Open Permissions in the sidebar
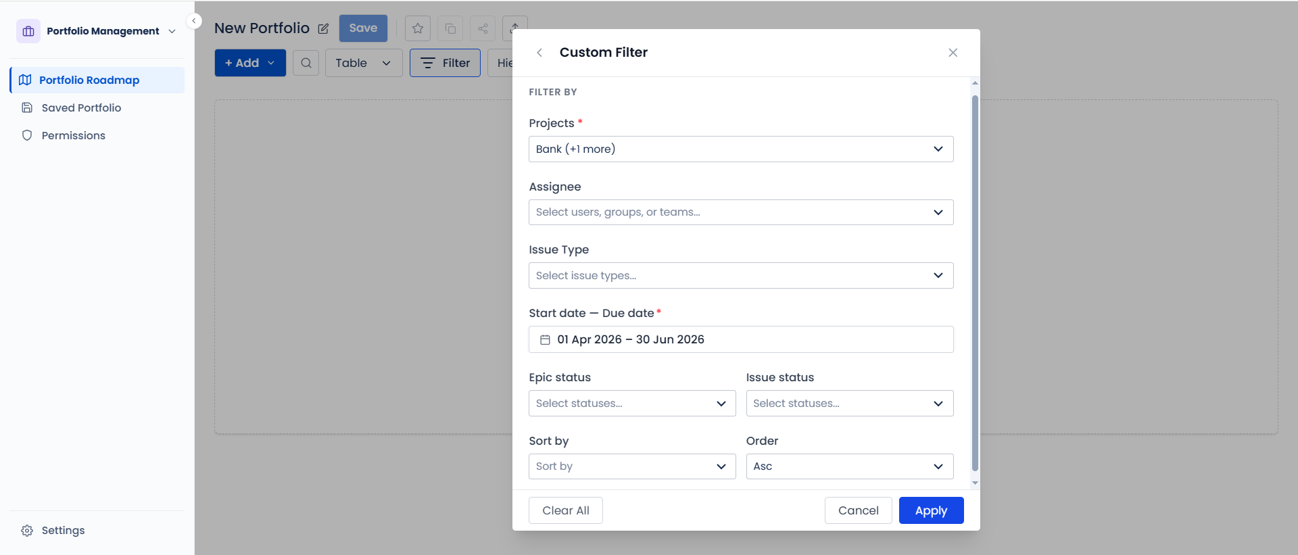 coord(73,135)
